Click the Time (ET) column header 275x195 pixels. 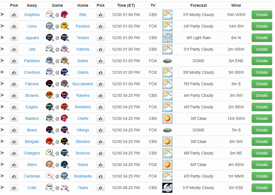126,5
